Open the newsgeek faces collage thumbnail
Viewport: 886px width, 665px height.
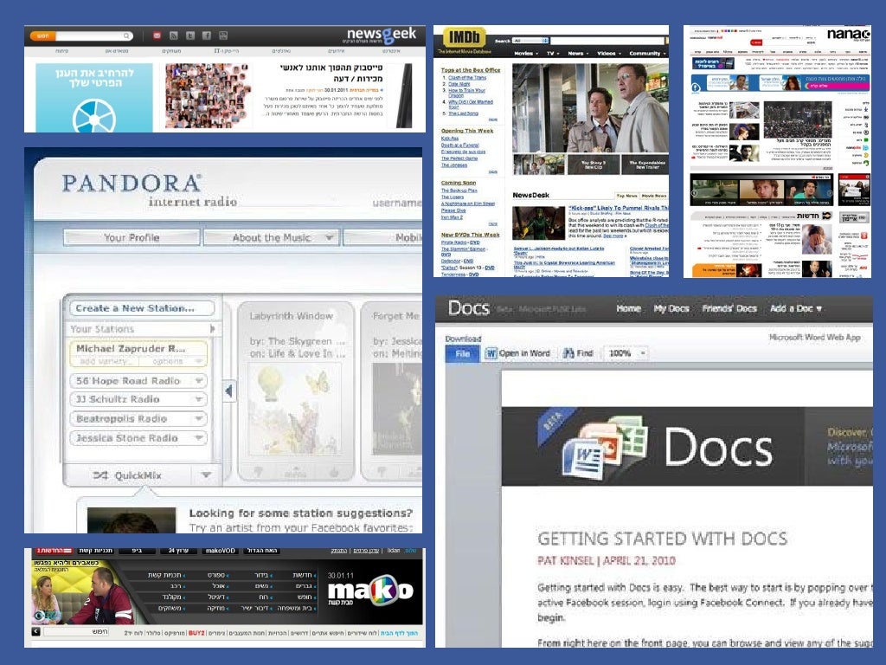208,95
